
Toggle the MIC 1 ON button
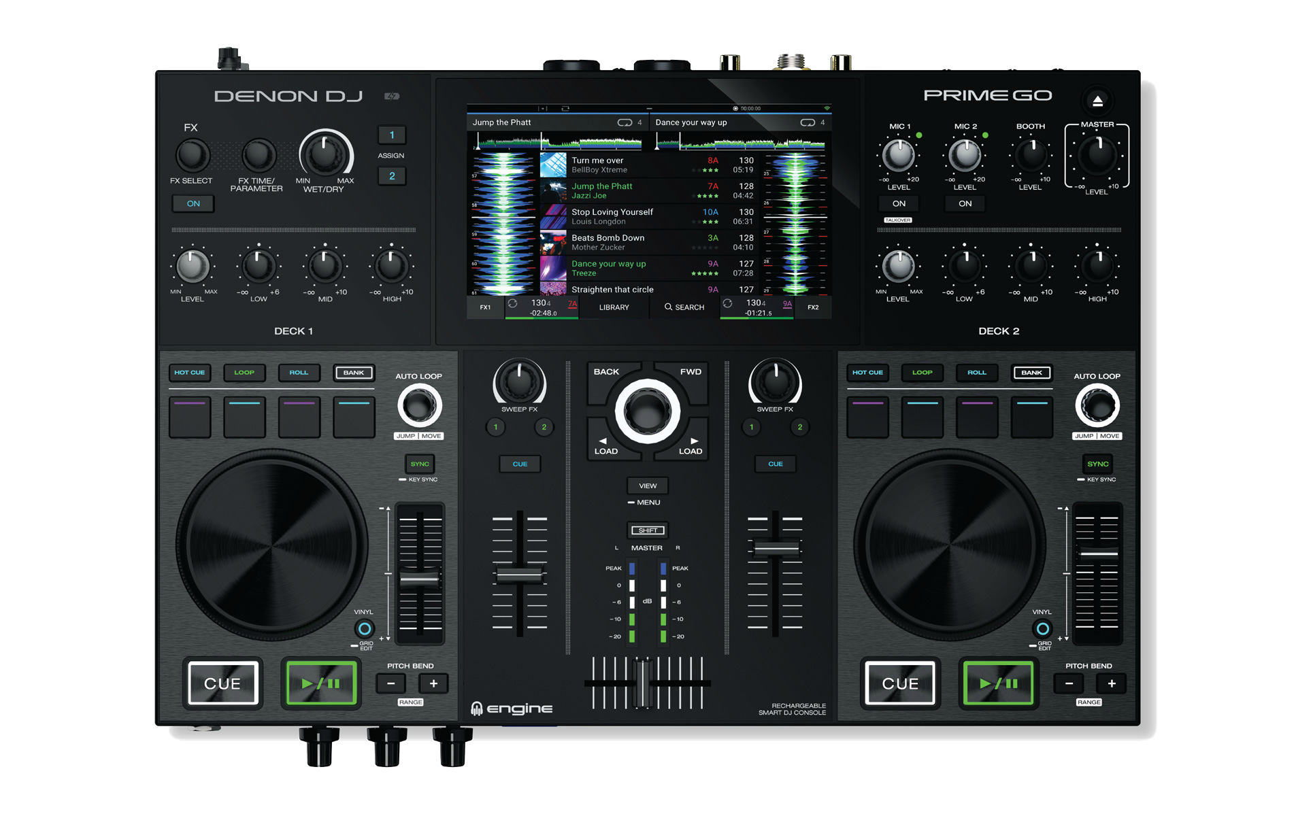pyautogui.click(x=898, y=204)
